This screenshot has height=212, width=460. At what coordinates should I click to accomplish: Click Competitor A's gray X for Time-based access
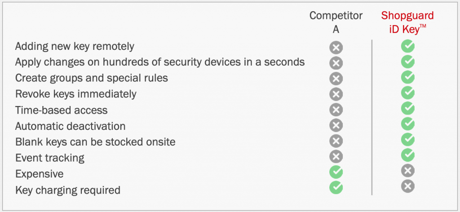(336, 110)
